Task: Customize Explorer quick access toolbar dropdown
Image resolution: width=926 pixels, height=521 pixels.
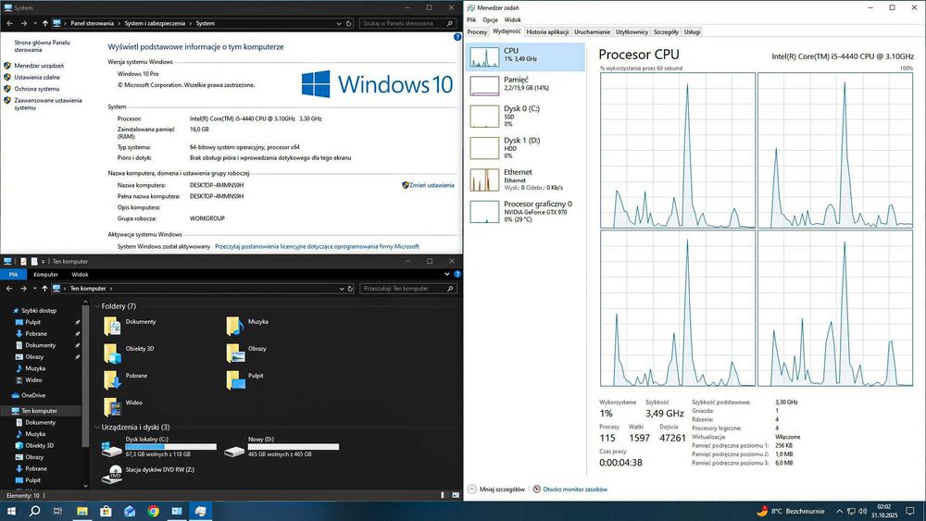Action: click(x=43, y=261)
